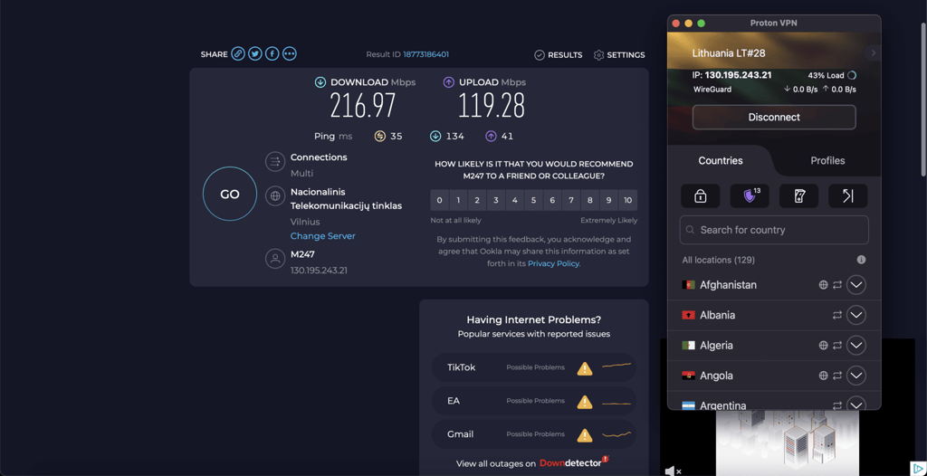Rate recommendation score 2
This screenshot has width=927, height=476.
[x=477, y=201]
